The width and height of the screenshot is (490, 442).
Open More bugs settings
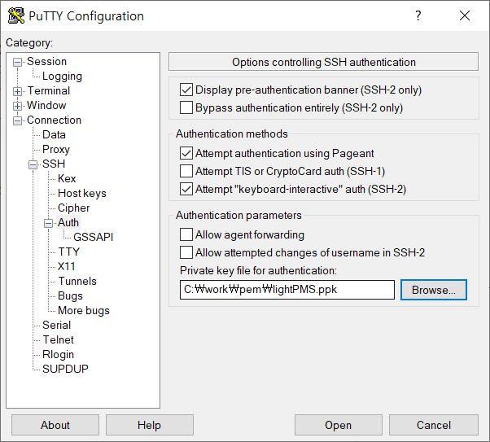click(x=84, y=310)
